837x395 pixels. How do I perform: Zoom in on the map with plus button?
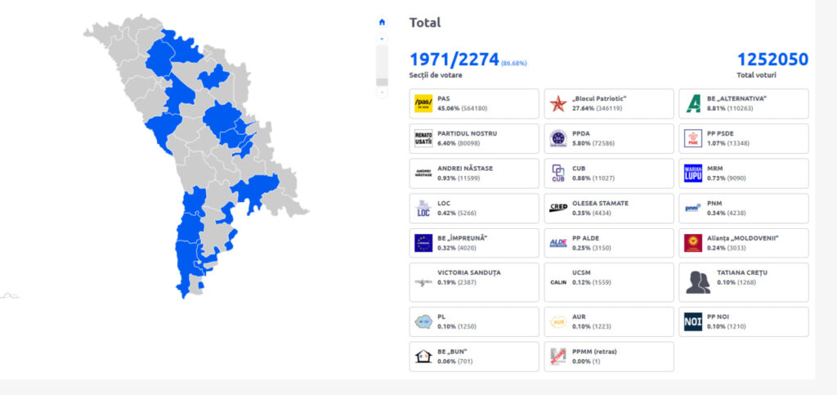point(382,38)
